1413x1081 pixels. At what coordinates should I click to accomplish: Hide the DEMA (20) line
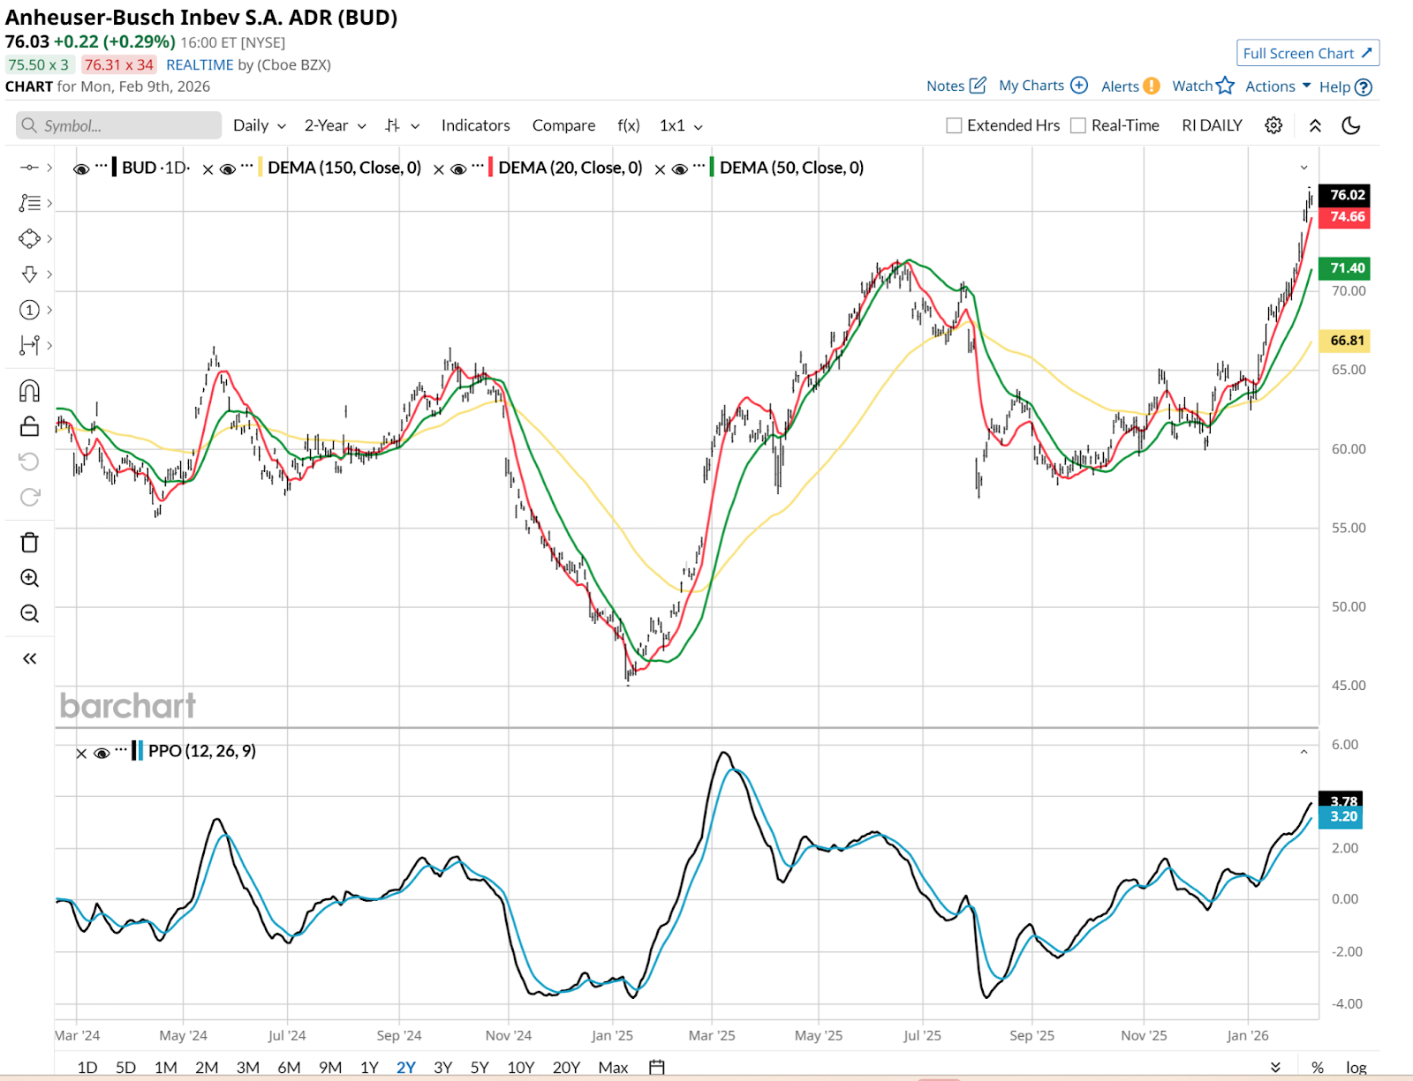[x=458, y=169]
